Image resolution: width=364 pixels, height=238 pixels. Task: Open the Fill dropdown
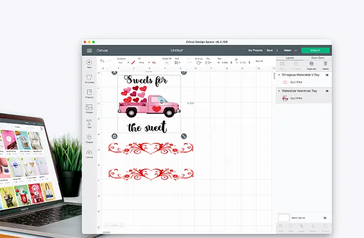(x=144, y=63)
